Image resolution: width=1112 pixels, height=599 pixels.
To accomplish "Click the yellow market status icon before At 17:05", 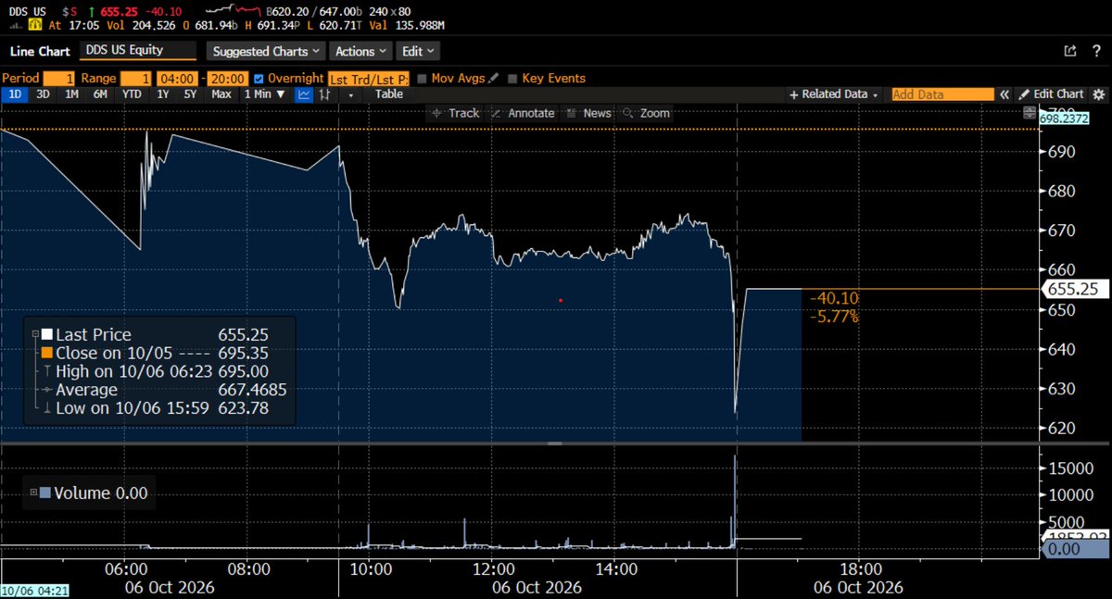I will coord(33,25).
